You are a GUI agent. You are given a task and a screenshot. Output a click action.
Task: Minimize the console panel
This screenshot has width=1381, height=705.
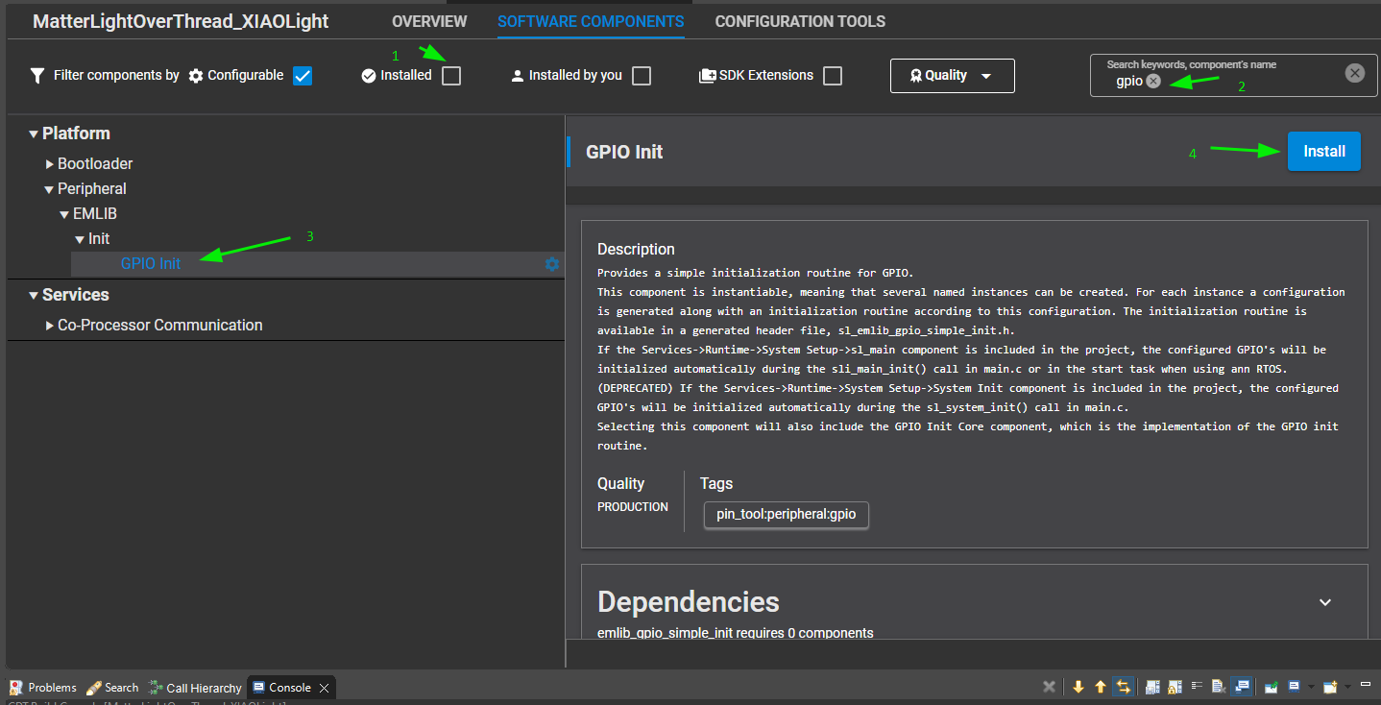[x=1366, y=684]
